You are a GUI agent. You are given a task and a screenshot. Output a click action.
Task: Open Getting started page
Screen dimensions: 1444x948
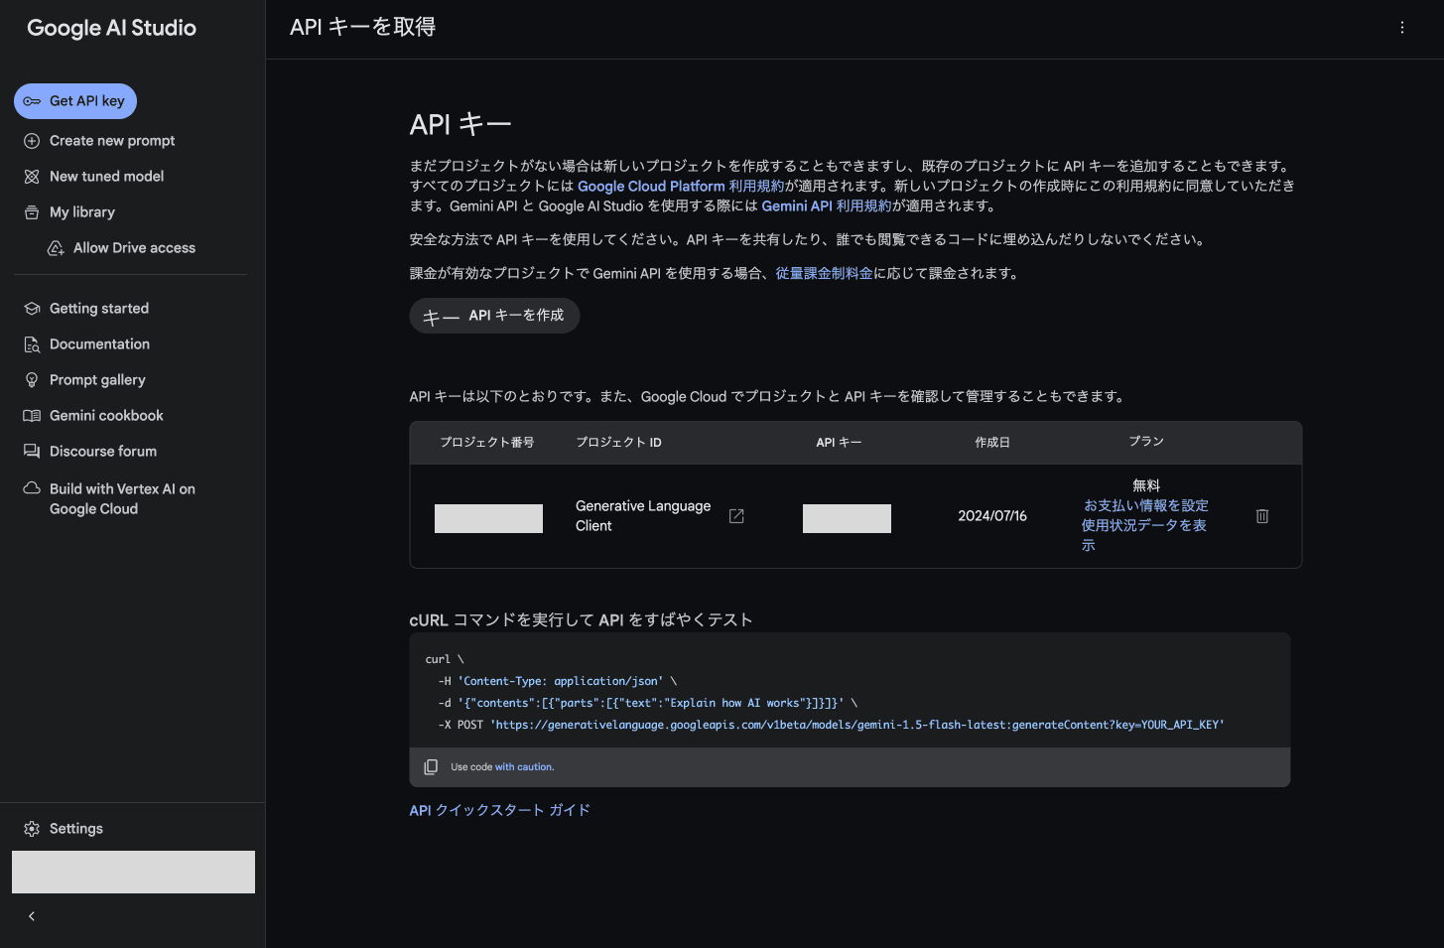pos(98,309)
